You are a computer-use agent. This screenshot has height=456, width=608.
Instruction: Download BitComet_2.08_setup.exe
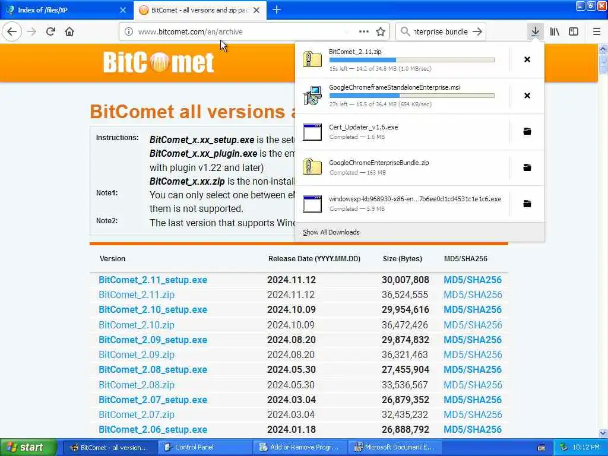pos(153,369)
